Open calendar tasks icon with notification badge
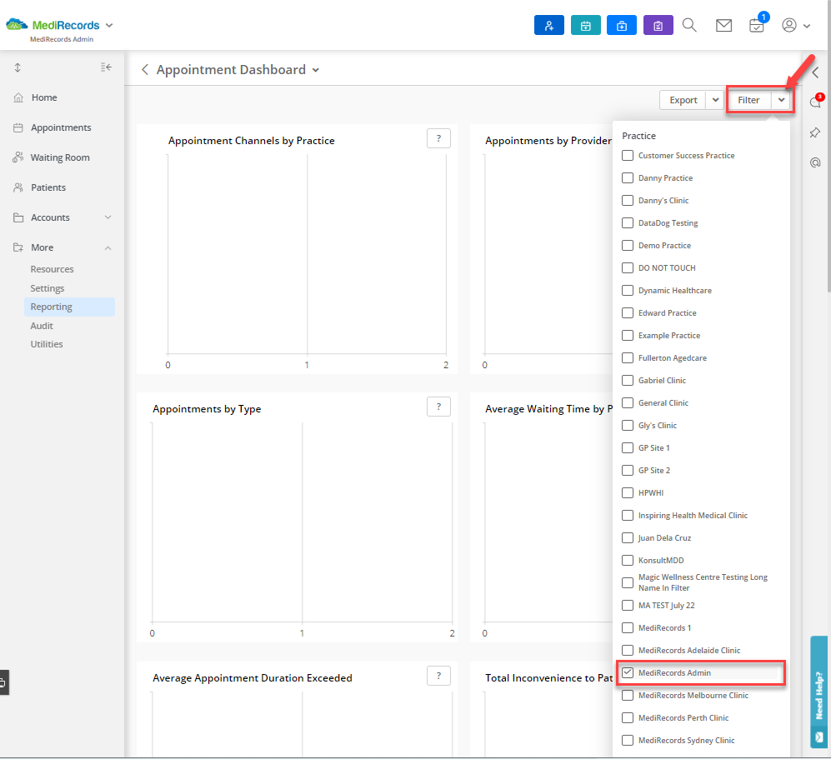The image size is (831, 759). pos(758,24)
